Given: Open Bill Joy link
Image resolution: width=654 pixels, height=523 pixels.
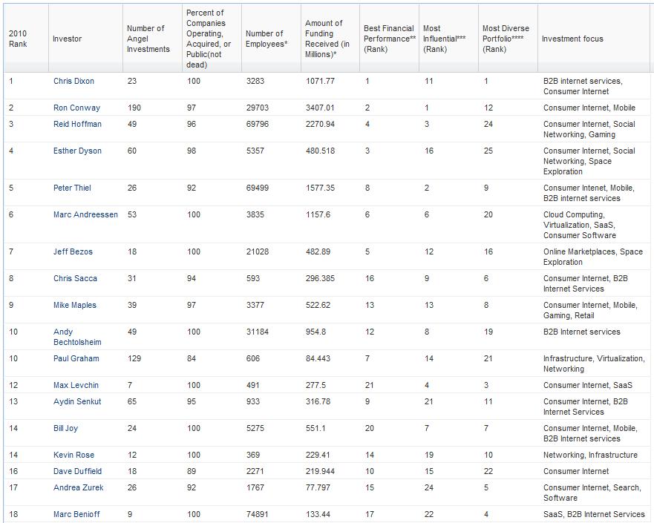Looking at the screenshot, I should (65, 428).
